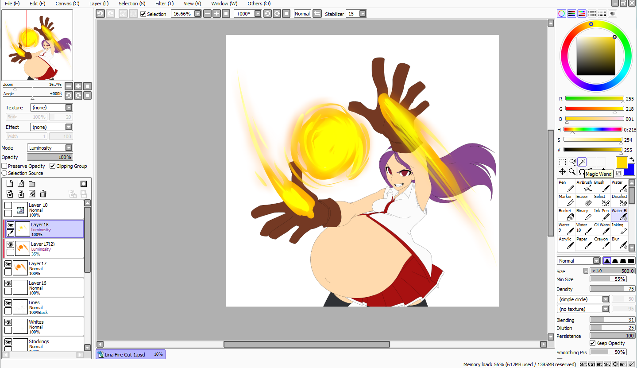
Task: Select Layer 17(2) in layer list
Action: (43, 249)
